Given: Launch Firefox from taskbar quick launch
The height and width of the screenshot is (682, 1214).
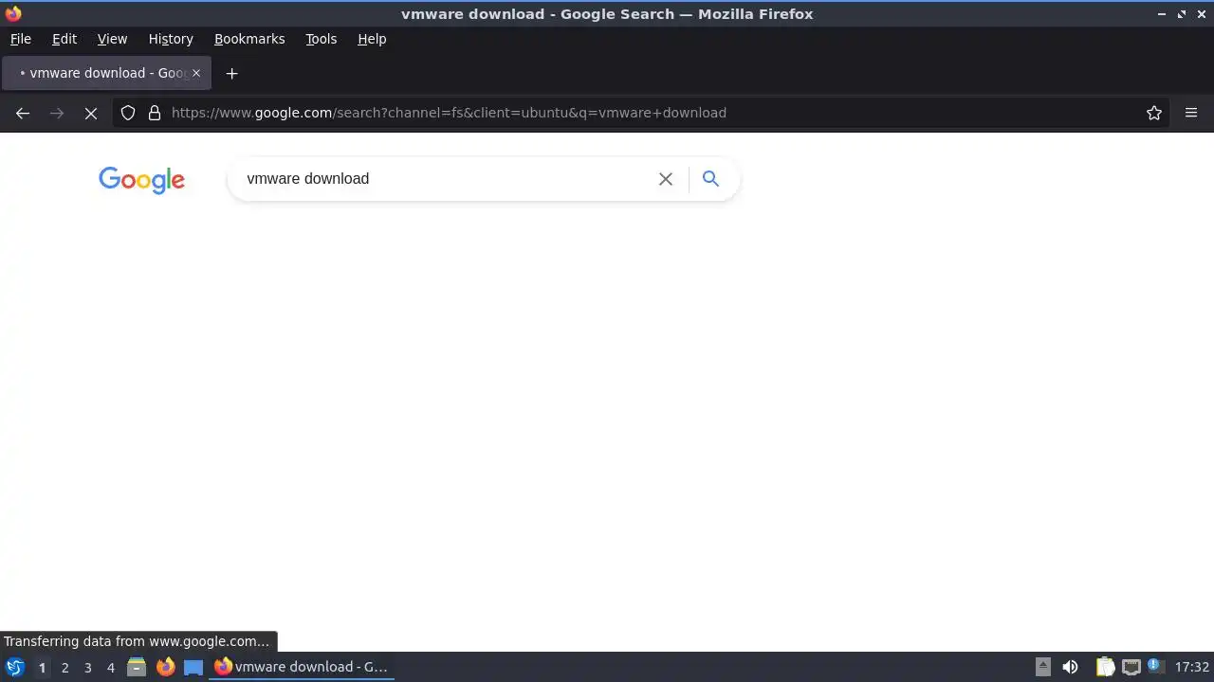Looking at the screenshot, I should click(165, 667).
